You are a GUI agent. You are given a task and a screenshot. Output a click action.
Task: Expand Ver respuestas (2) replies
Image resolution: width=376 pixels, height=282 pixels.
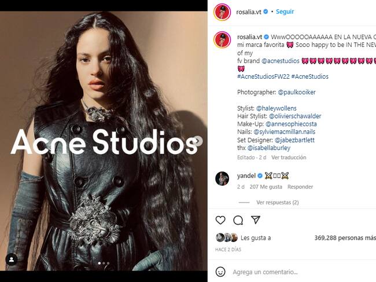[x=277, y=203]
